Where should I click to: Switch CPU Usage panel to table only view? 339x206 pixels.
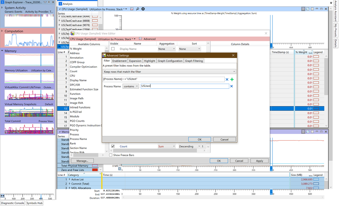[x=312, y=9]
